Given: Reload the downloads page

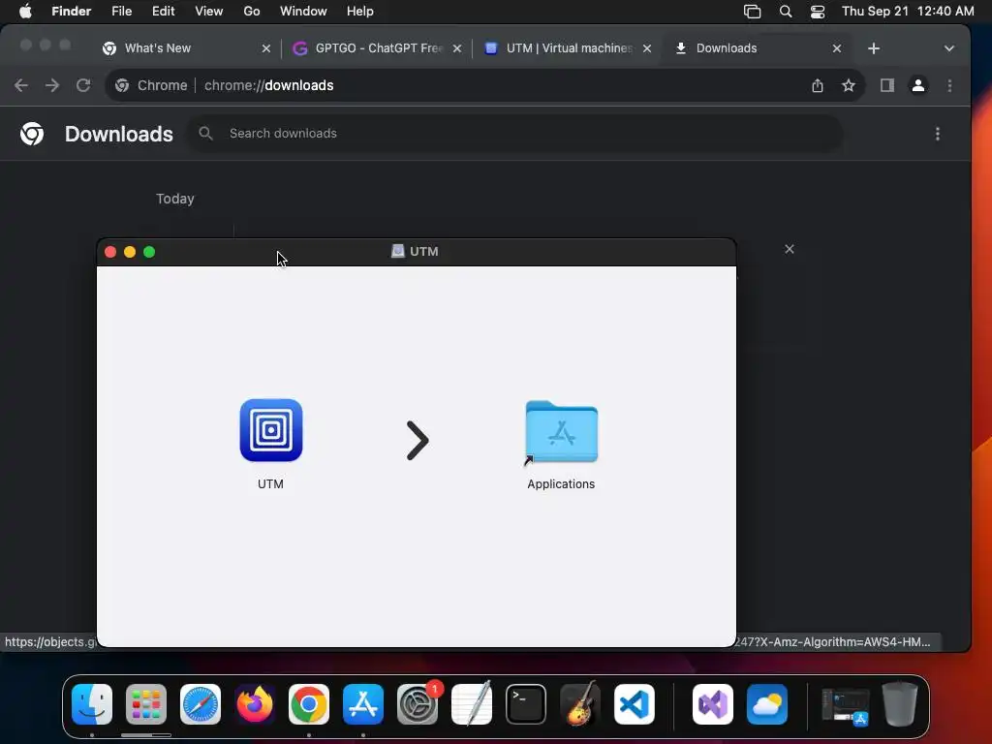Looking at the screenshot, I should pyautogui.click(x=83, y=85).
